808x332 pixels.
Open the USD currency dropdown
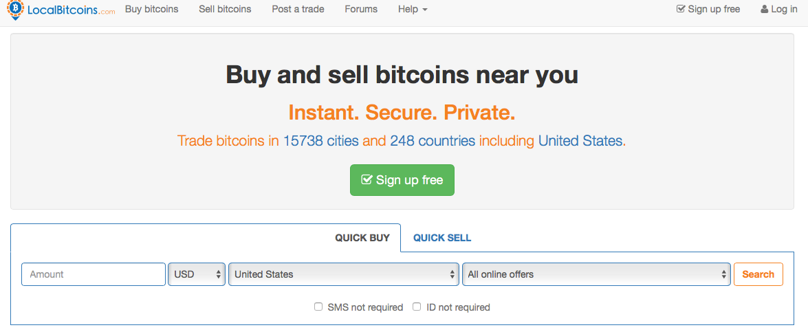pos(197,274)
